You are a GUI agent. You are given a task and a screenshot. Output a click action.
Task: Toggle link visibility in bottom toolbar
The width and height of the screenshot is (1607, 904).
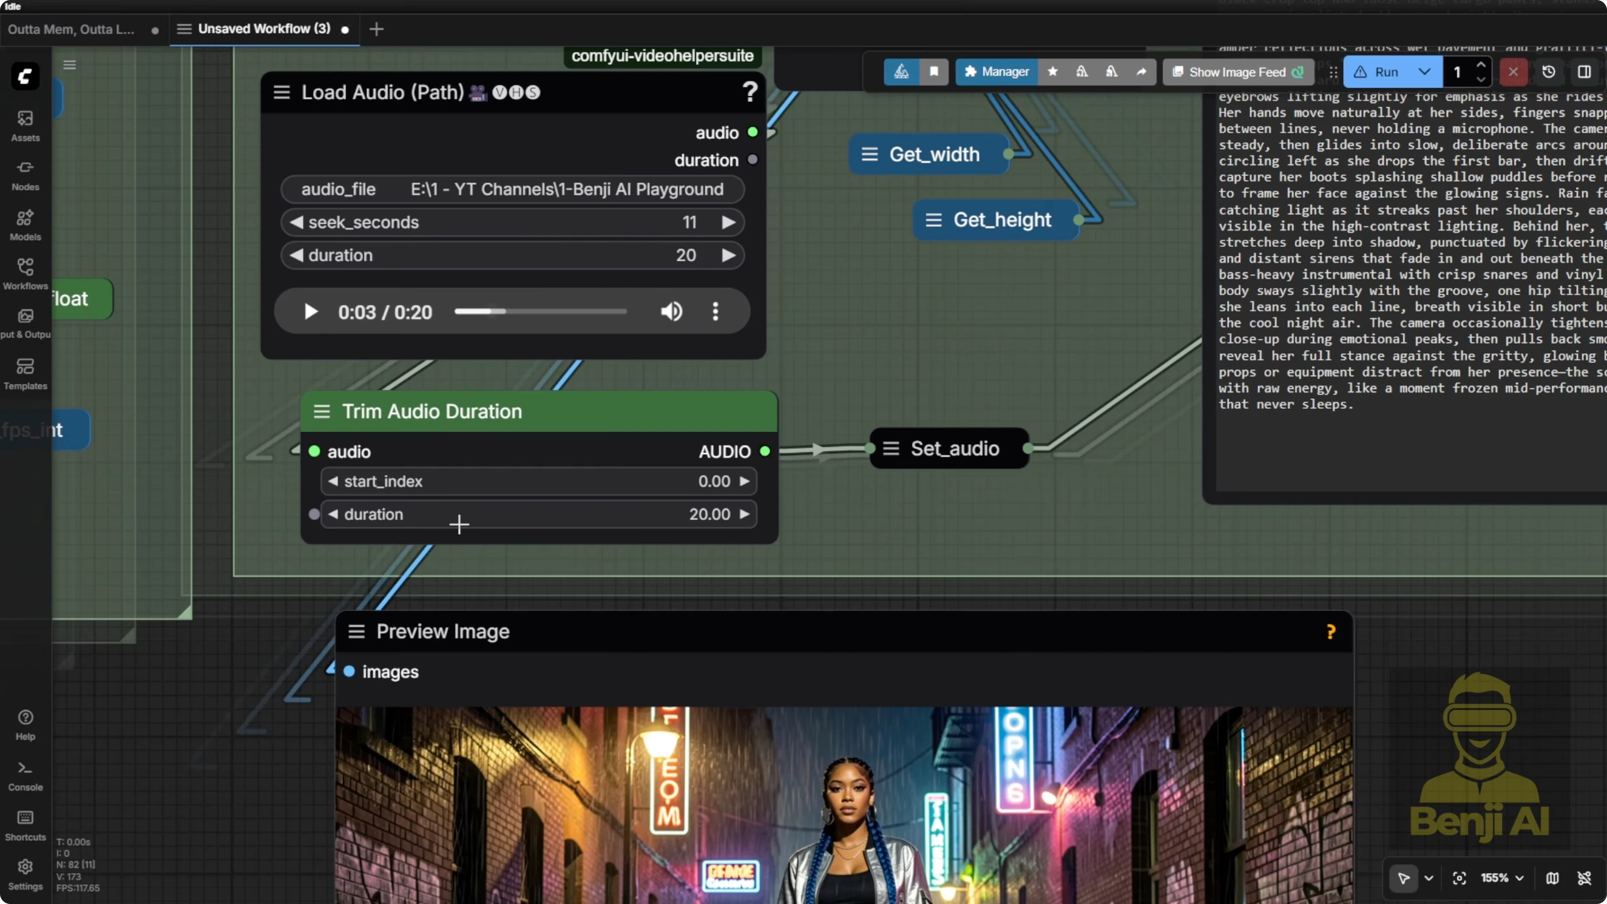1584,878
